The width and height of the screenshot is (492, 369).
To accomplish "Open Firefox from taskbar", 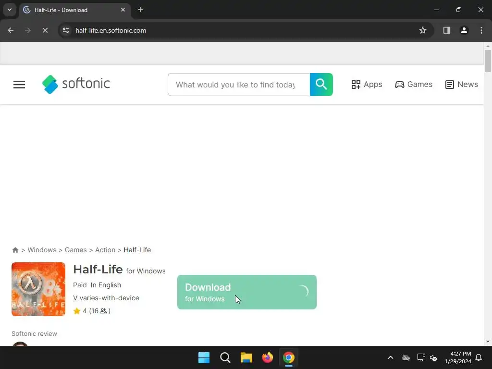I will [x=267, y=357].
